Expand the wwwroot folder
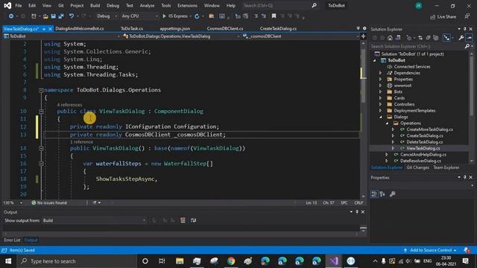Screen dimensions: 477x268 point(380,86)
